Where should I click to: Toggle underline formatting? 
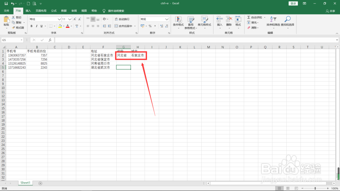point(41,26)
